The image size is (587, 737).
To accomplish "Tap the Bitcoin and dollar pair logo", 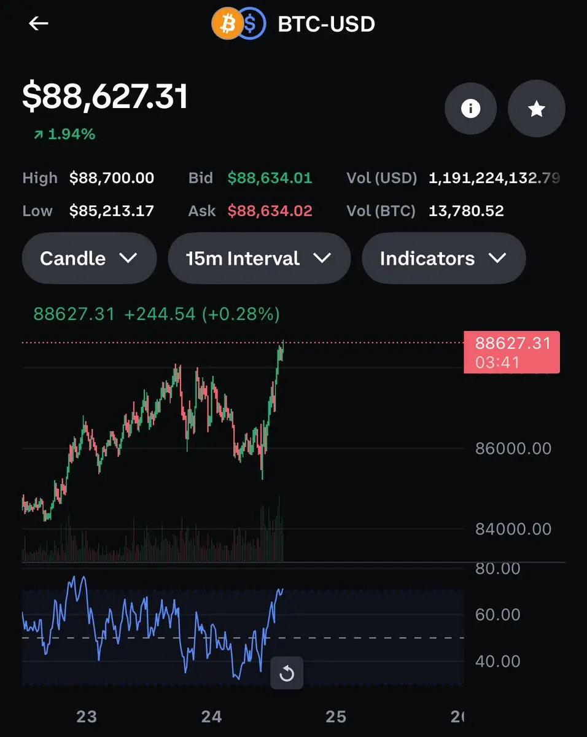I will coord(239,24).
